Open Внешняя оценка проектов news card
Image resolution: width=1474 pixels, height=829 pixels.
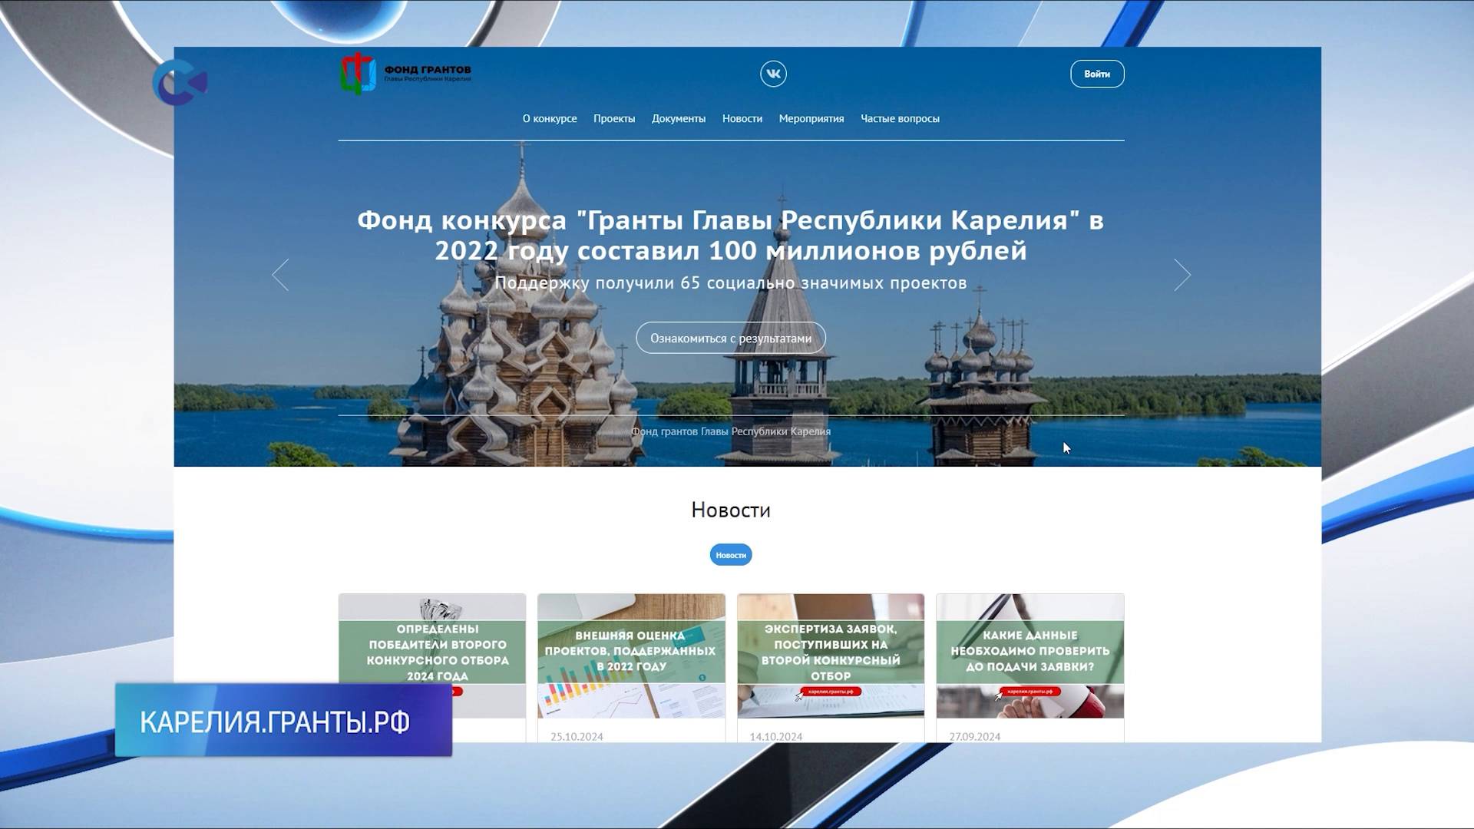(631, 652)
